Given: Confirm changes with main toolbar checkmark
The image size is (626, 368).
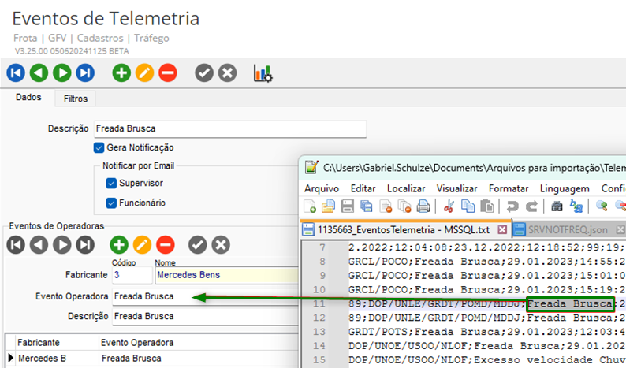Looking at the screenshot, I should click(204, 73).
